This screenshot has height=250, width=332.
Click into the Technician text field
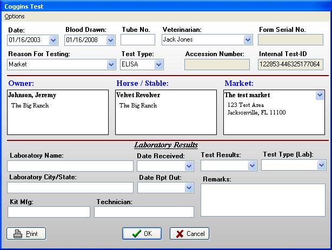(144, 212)
